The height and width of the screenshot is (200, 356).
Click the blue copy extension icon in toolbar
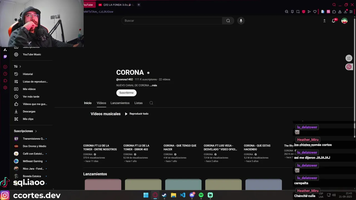[323, 12]
